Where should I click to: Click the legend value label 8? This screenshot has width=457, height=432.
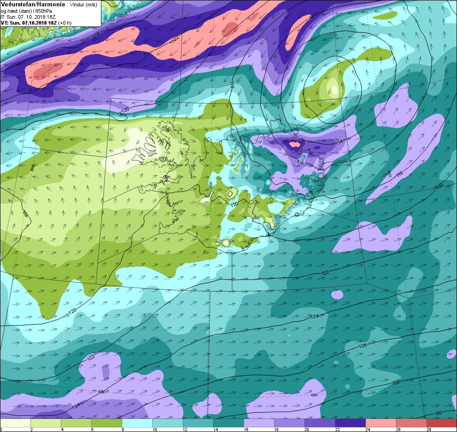[x=122, y=429]
